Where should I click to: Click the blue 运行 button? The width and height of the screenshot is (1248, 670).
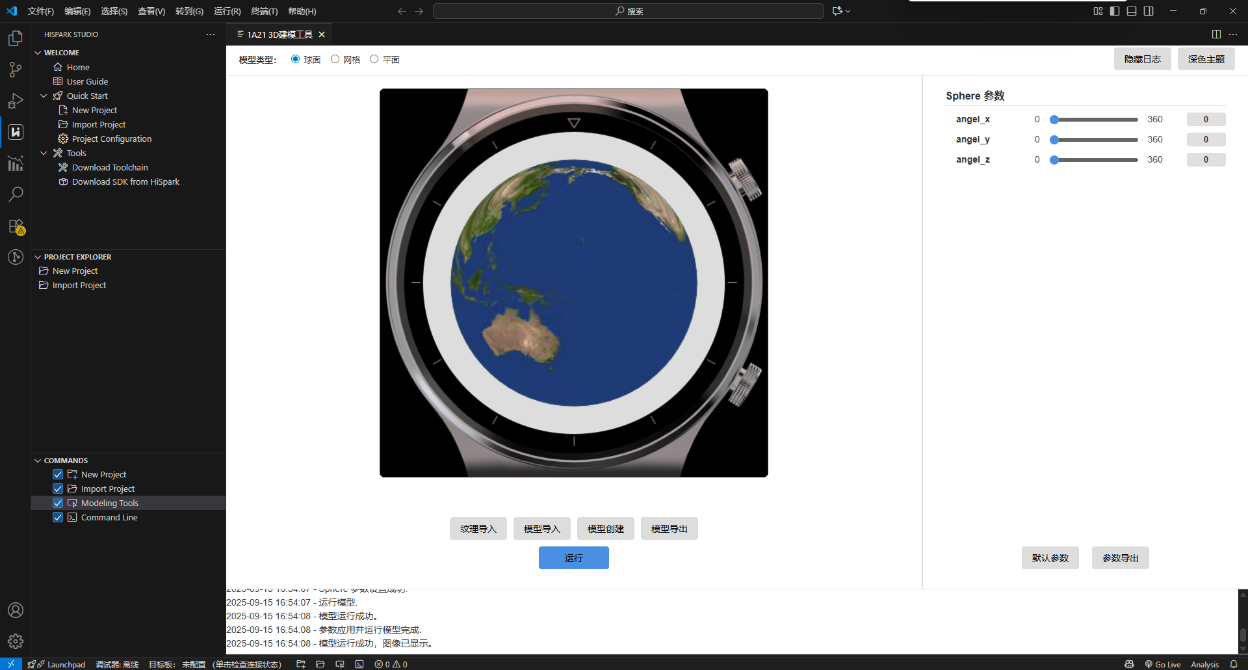point(573,558)
